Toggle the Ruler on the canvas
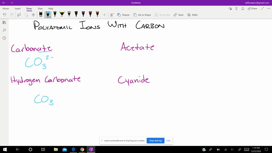This screenshot has width=272, height=153. tap(178, 15)
